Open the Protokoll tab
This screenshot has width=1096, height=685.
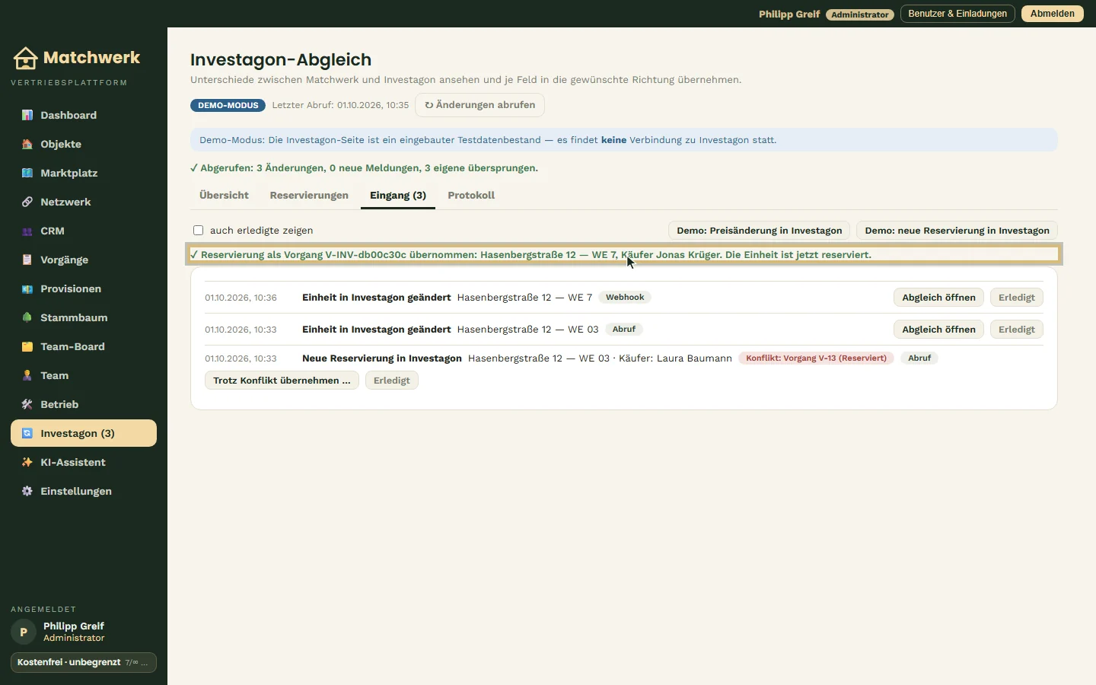click(471, 196)
